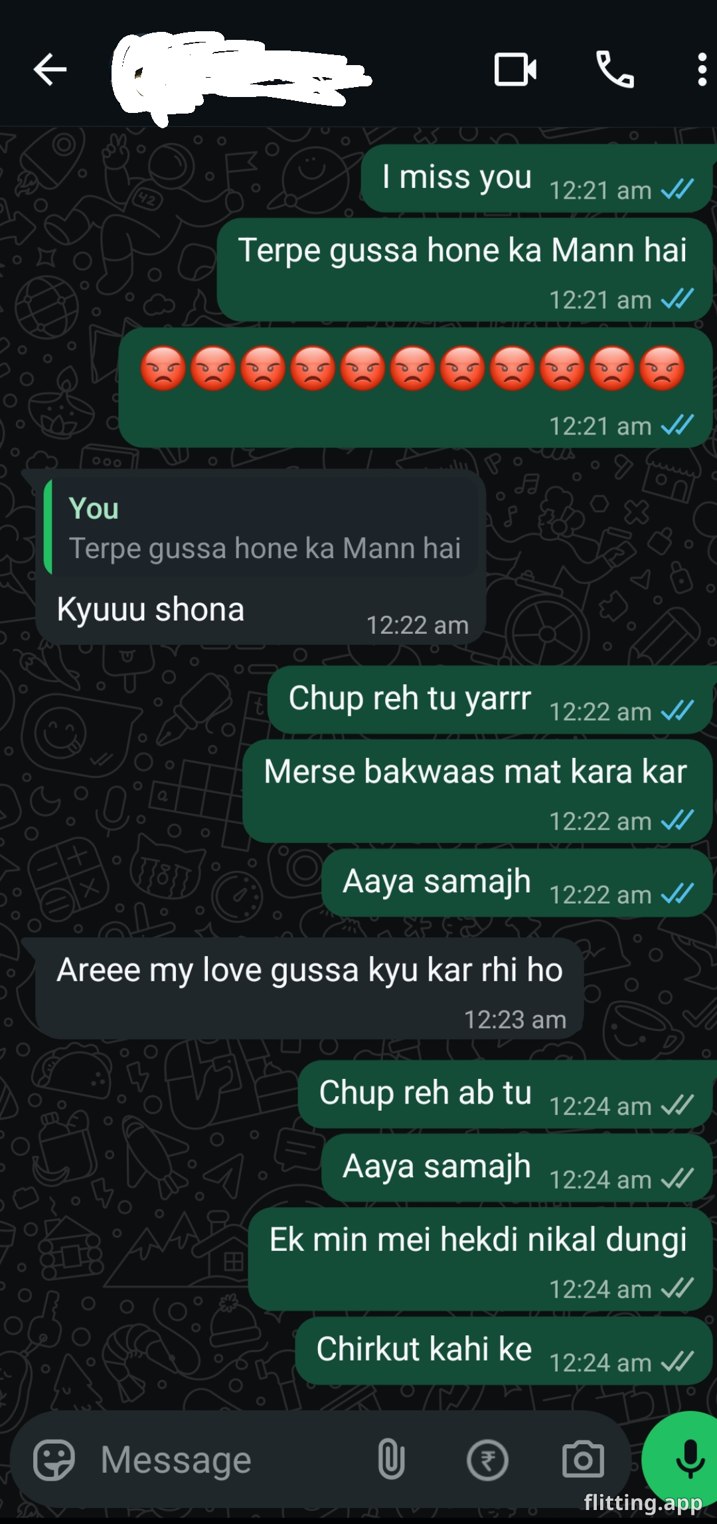The height and width of the screenshot is (1524, 717).
Task: Open the emoji sticker picker
Action: coord(54,1460)
